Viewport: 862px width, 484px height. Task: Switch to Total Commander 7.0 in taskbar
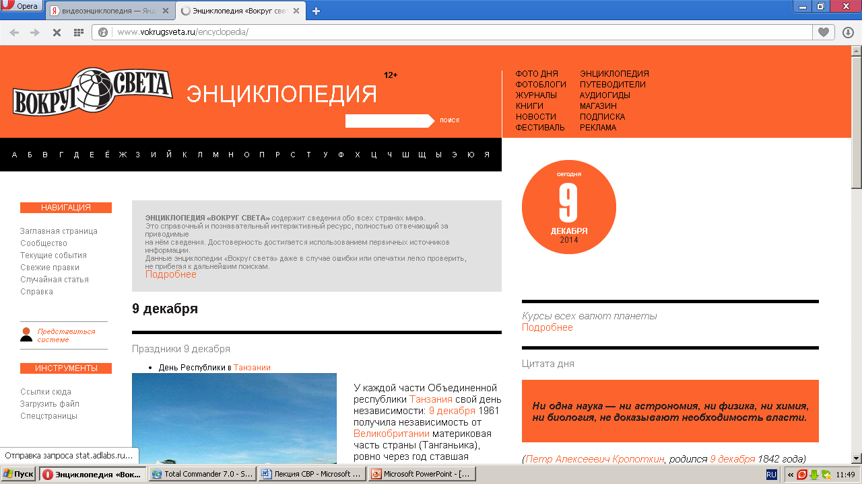coord(202,474)
